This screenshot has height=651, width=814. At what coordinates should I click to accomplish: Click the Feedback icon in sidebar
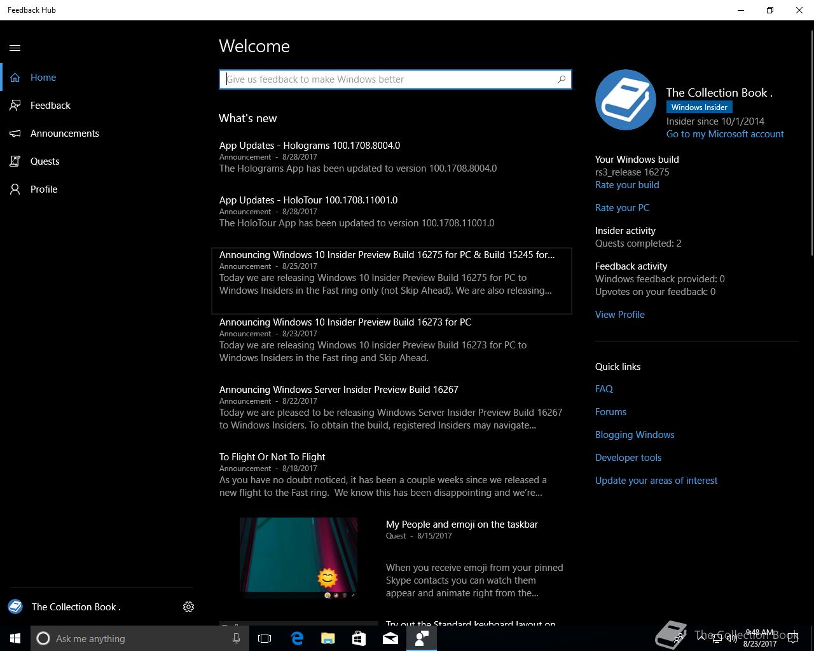point(15,106)
